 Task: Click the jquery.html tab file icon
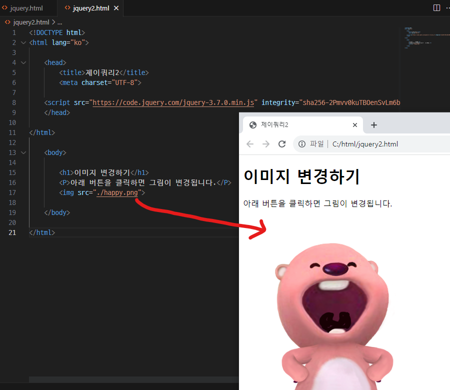[x=5, y=7]
